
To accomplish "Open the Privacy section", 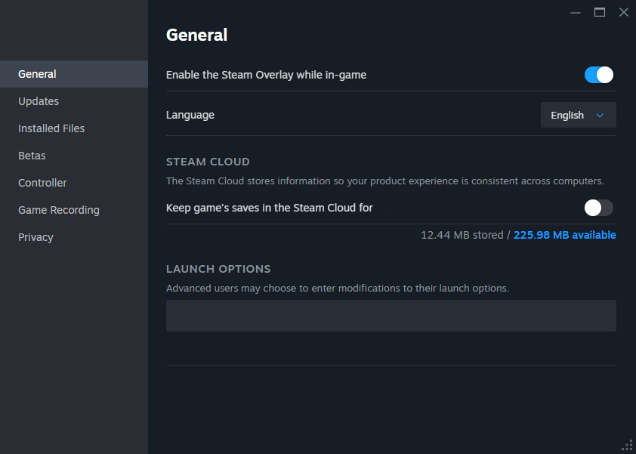I will tap(36, 237).
